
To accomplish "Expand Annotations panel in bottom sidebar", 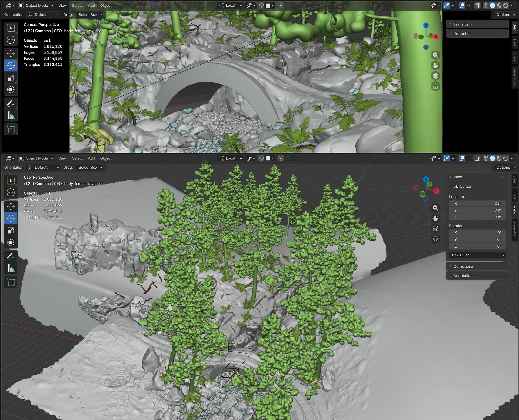I will click(x=477, y=276).
